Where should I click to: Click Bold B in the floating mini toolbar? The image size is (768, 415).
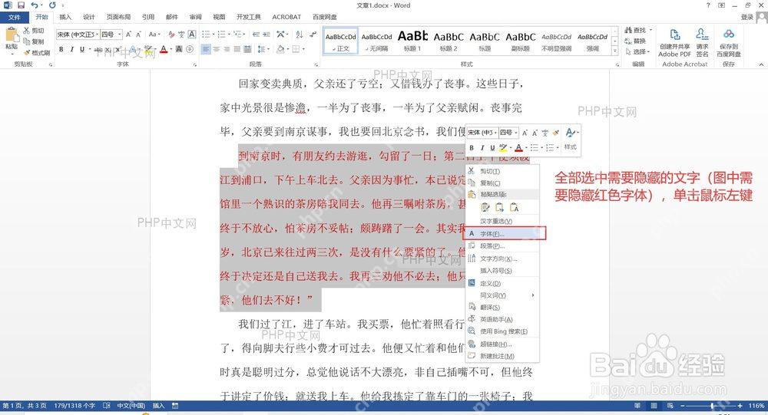(x=472, y=148)
